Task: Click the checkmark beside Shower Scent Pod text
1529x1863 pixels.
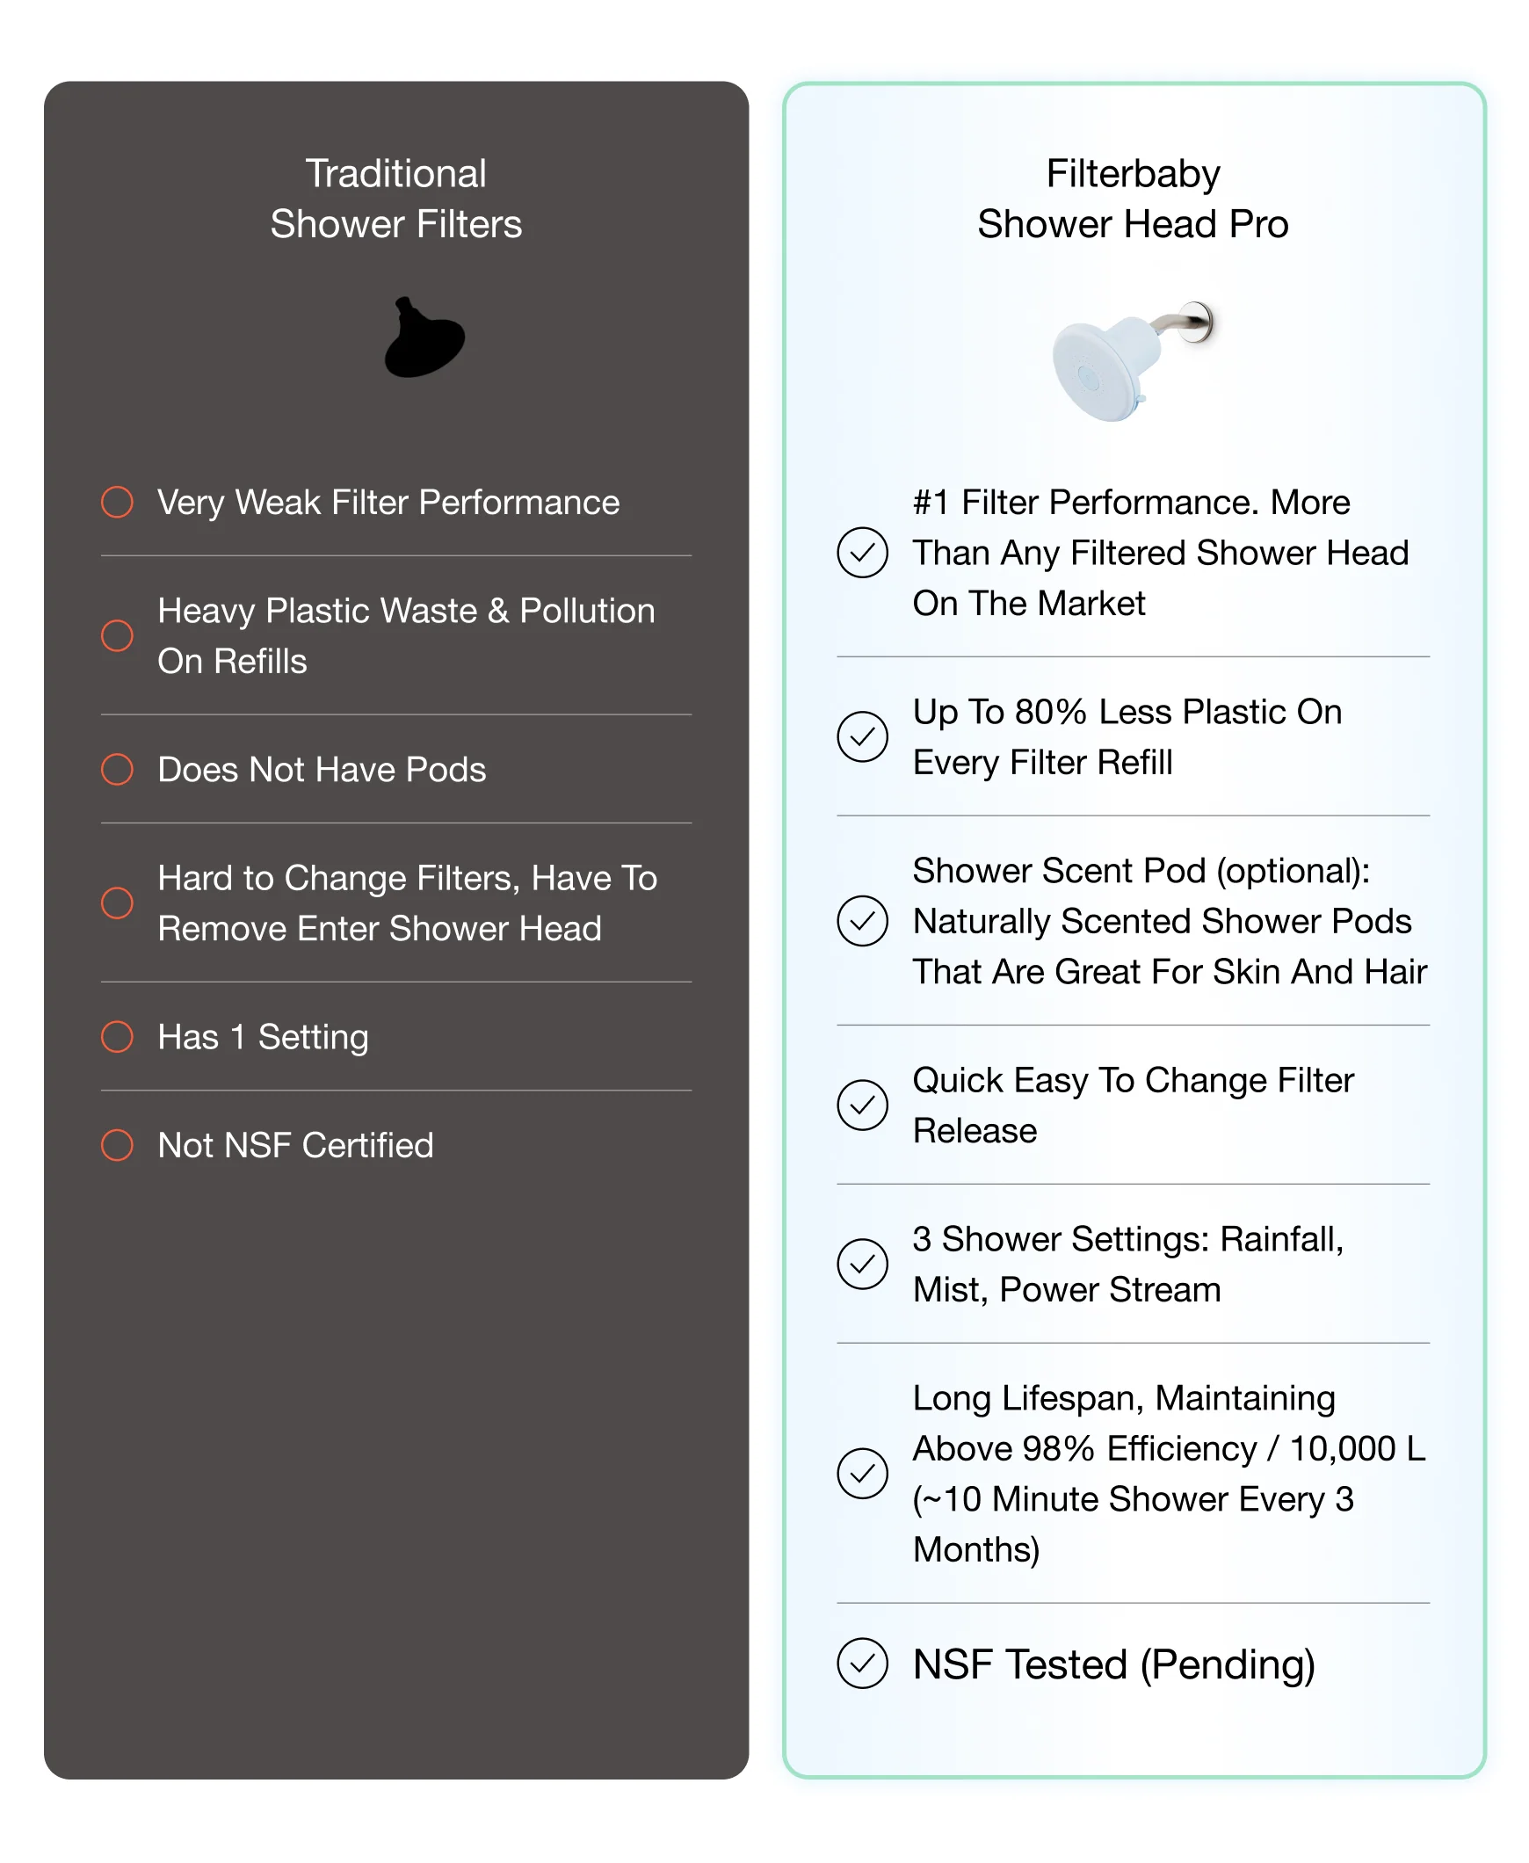Action: 862,920
